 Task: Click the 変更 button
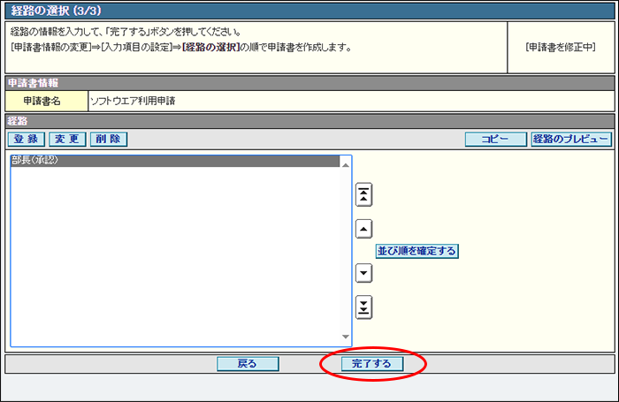[x=67, y=139]
